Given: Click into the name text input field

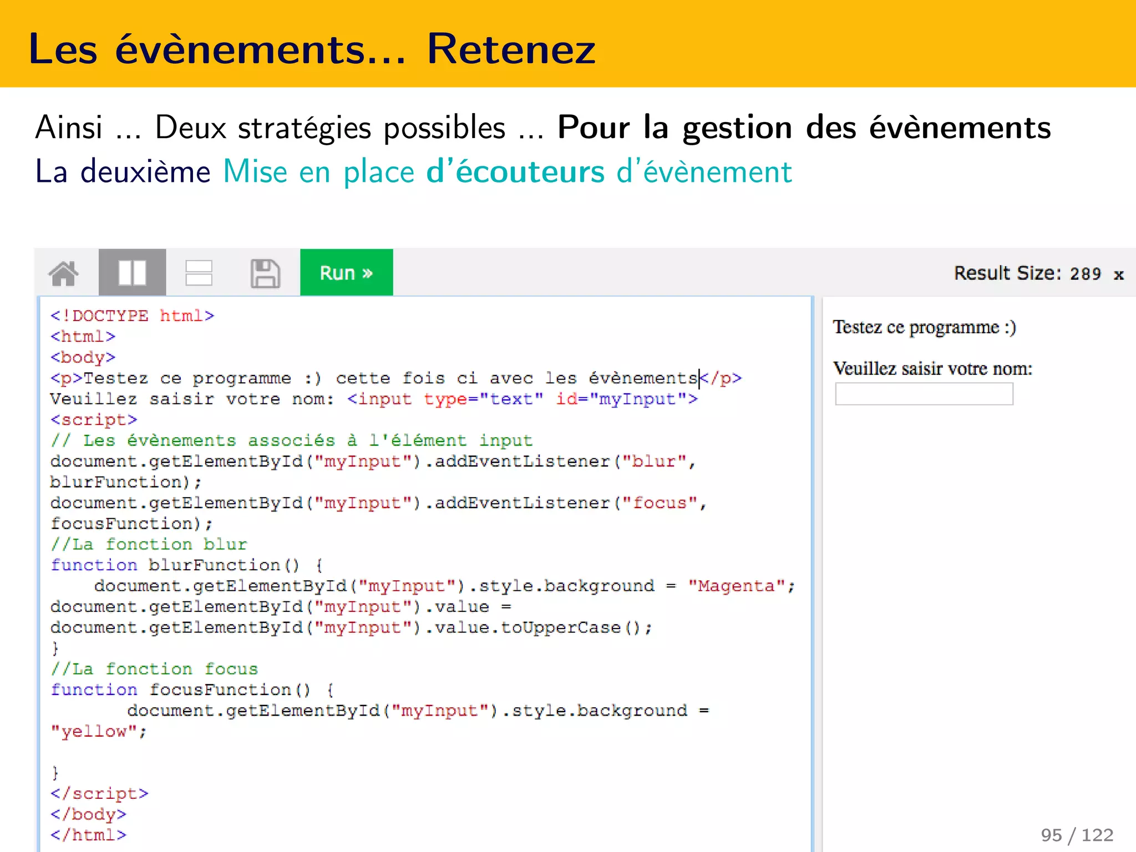Looking at the screenshot, I should pyautogui.click(x=924, y=394).
